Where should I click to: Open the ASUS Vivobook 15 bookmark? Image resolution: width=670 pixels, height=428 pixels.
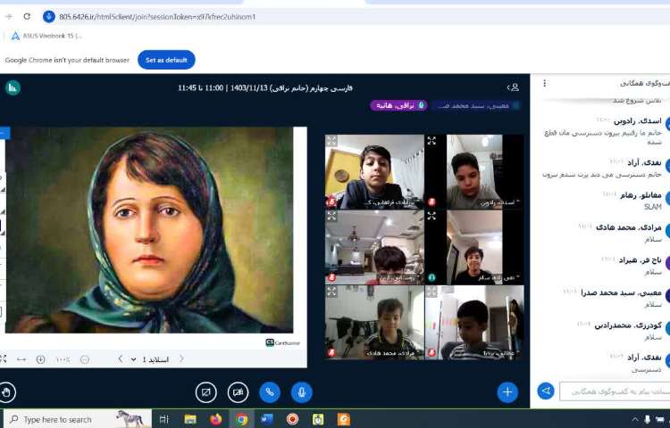pyautogui.click(x=46, y=36)
